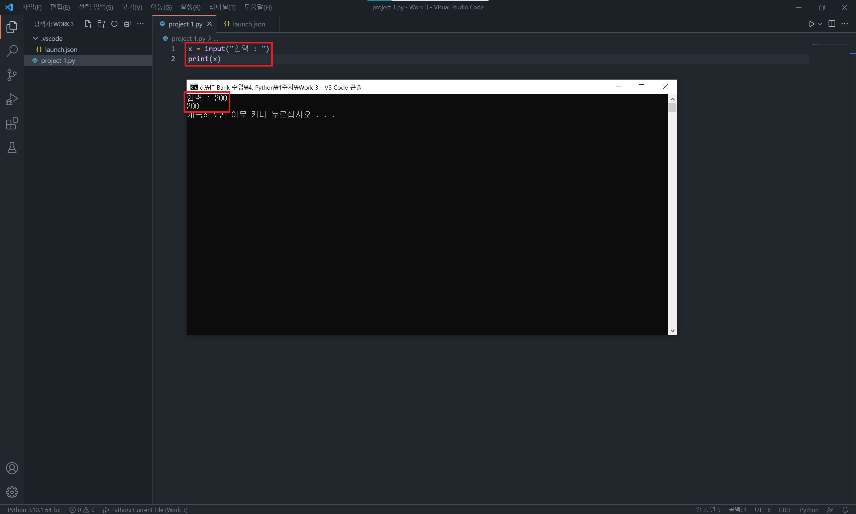
Task: Open the 터미널(T) menu
Action: (x=222, y=7)
